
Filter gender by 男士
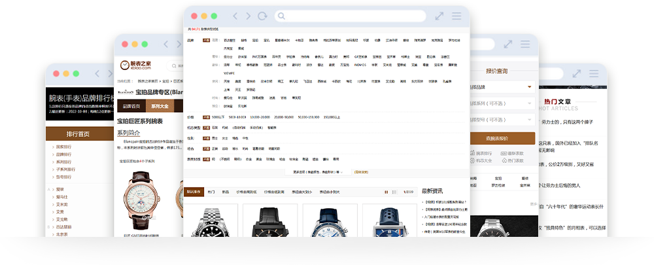[x=215, y=138]
